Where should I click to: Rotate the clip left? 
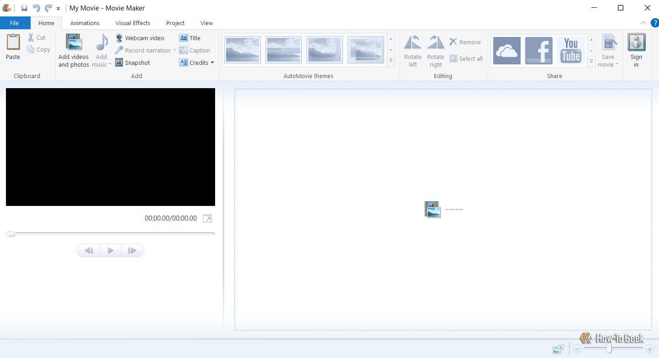pyautogui.click(x=412, y=50)
